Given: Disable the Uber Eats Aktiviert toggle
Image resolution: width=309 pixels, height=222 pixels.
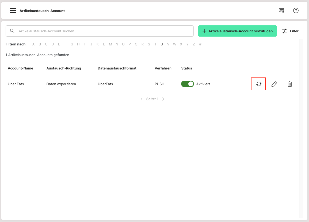Looking at the screenshot, I should [187, 84].
